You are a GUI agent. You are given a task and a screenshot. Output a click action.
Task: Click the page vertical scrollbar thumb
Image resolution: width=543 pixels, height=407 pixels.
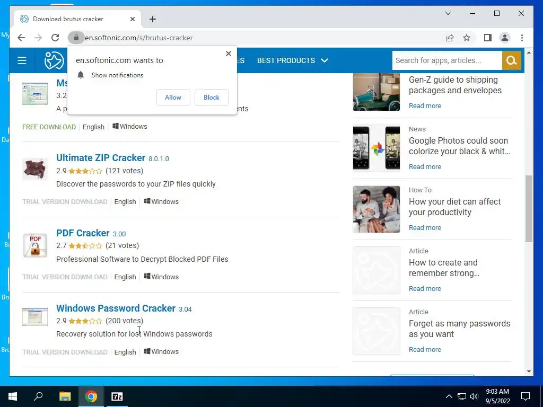[529, 209]
